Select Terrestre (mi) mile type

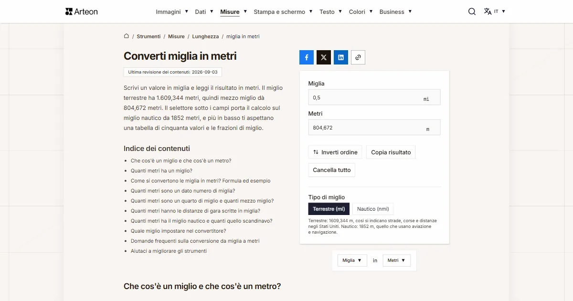coord(329,209)
